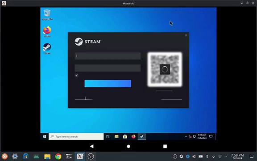The width and height of the screenshot is (257, 161).
Task: Click the OBS icon in system tray
Action: [x=175, y=157]
